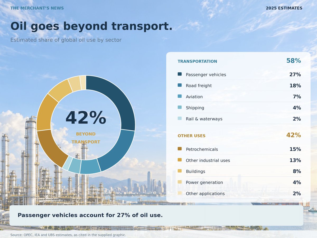This screenshot has height=238, width=317.
Task: Click the Other industrial uses legend swatch
Action: (180, 160)
